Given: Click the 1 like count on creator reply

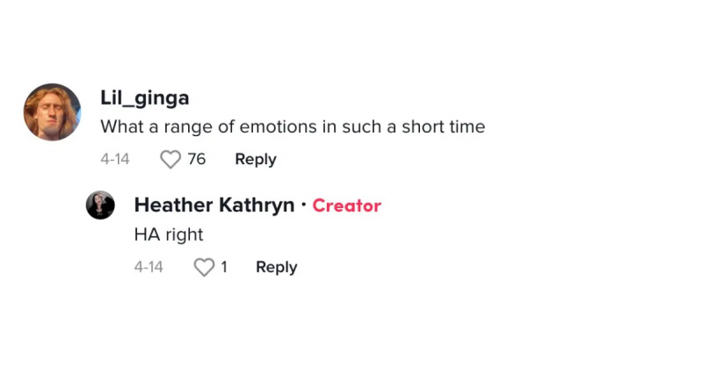Looking at the screenshot, I should point(224,267).
